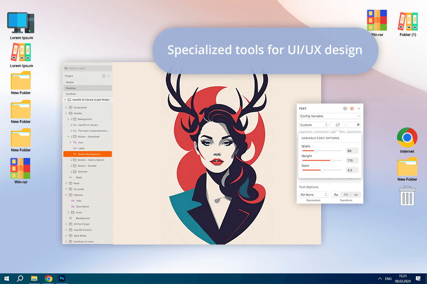Collapse the Options layer group
Viewport: 427px width, 284px height.
click(66, 195)
